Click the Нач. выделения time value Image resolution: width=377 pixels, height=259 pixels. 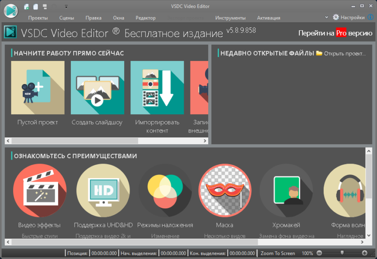click(x=173, y=253)
